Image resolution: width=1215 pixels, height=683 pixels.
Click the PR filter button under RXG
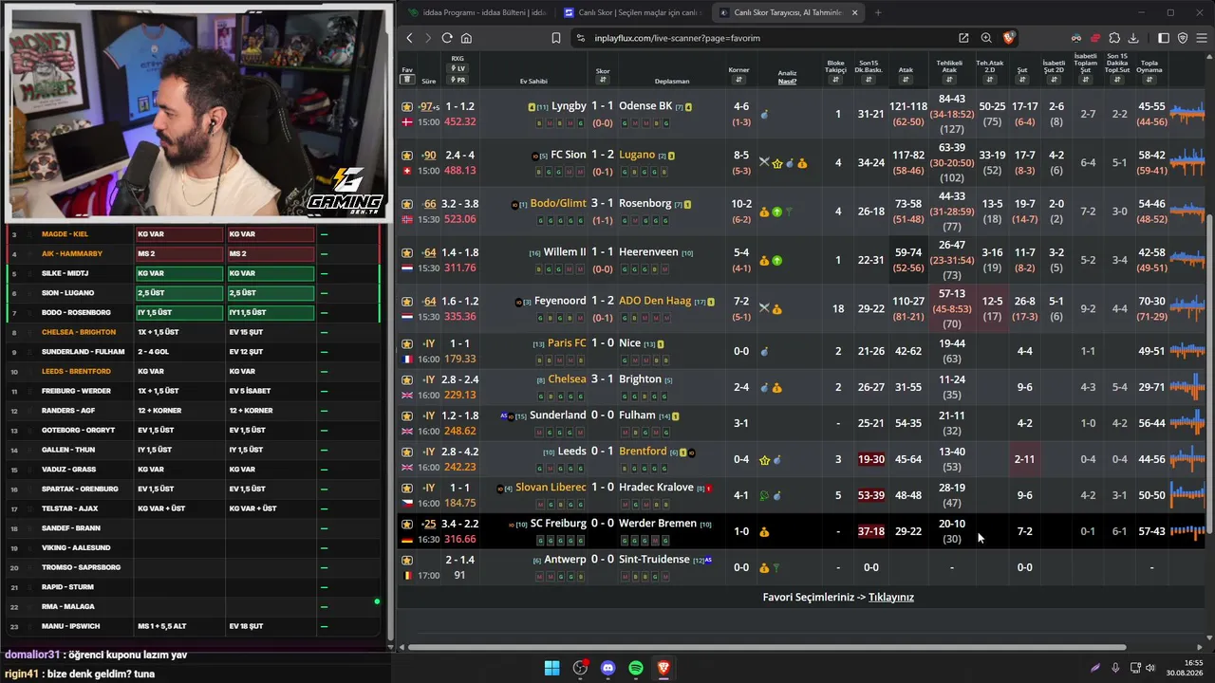pos(458,80)
